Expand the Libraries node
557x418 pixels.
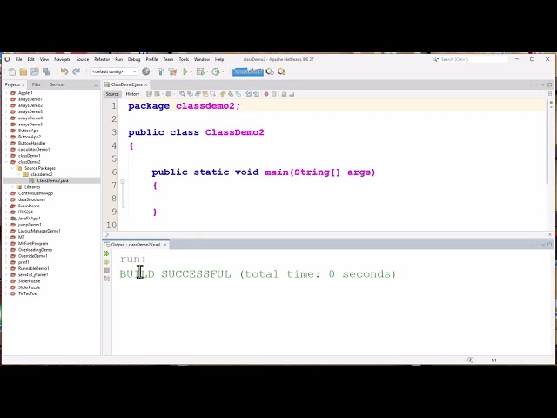(13, 187)
